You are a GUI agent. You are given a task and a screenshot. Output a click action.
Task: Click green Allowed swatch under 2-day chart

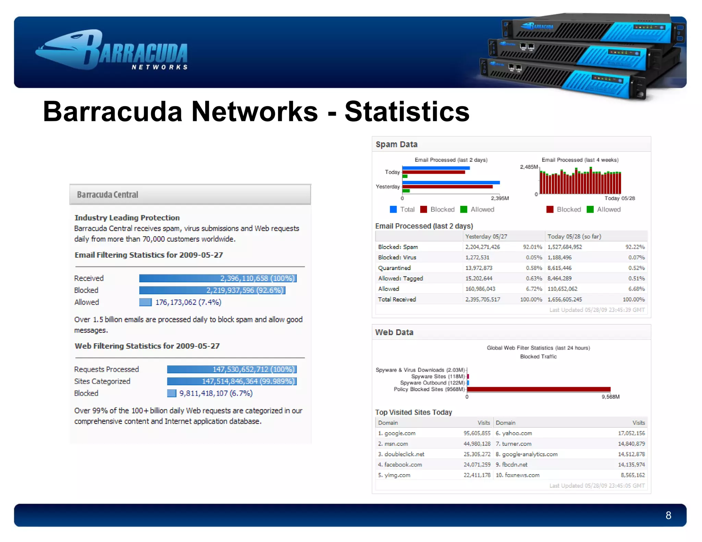[464, 209]
